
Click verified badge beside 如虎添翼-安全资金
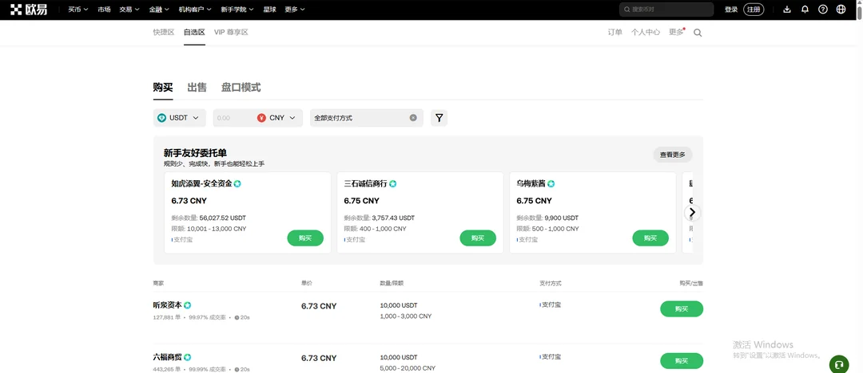[x=237, y=183]
